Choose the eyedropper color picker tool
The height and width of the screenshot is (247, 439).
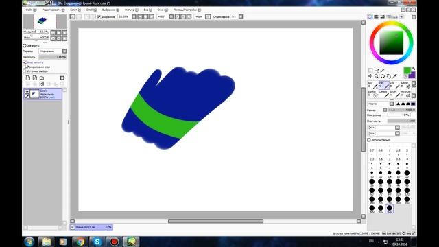click(x=395, y=76)
